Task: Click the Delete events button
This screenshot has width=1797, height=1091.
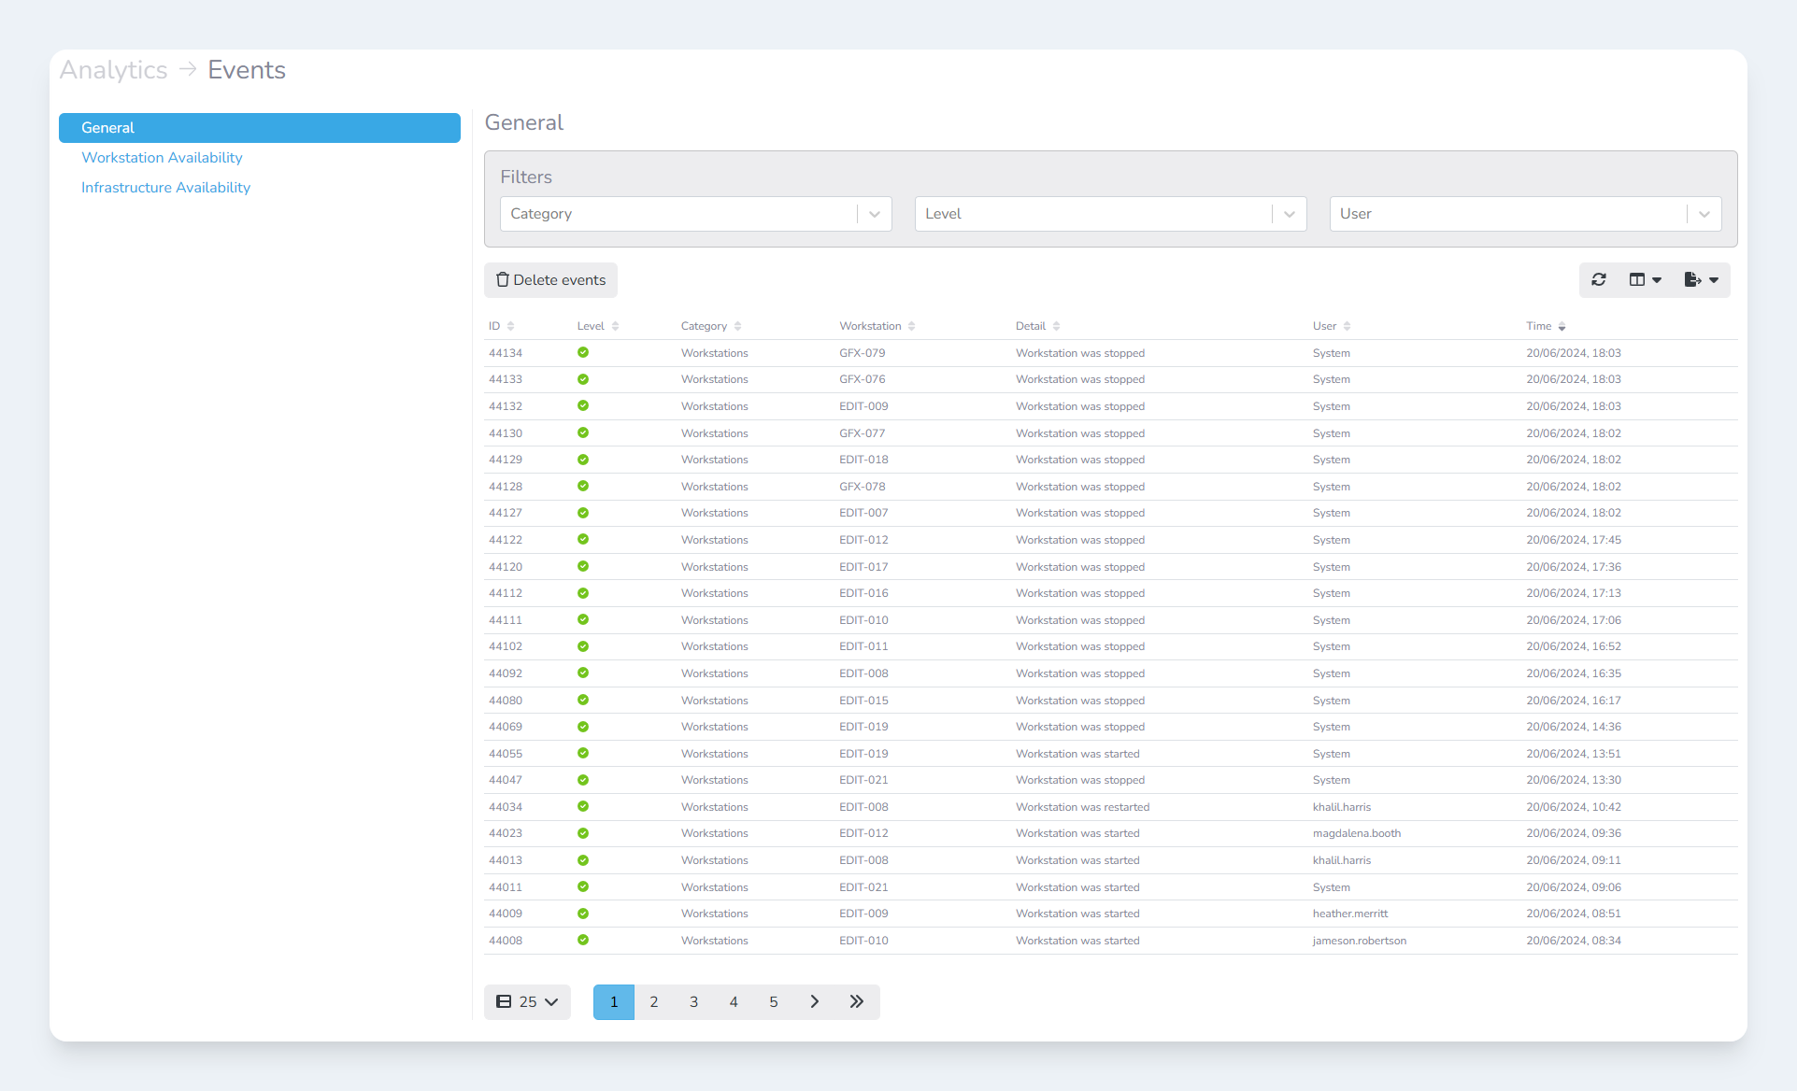Action: (550, 280)
